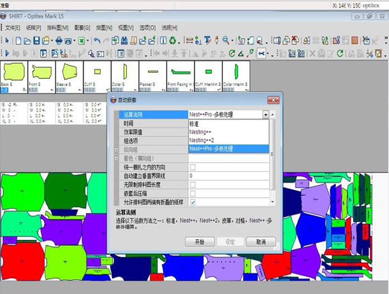Enable 无限制排料图长度 checkbox
389x294 pixels.
(193, 185)
